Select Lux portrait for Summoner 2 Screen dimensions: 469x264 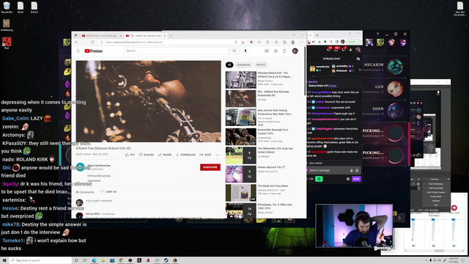coord(395,89)
